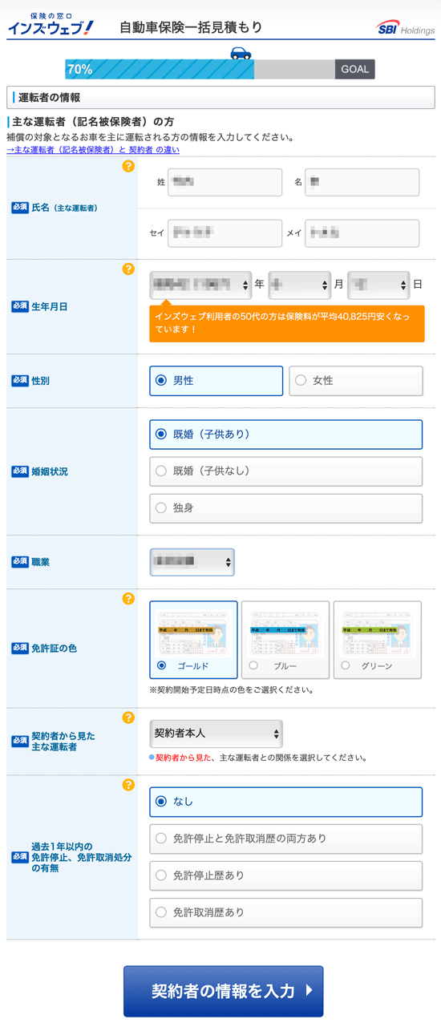Select 免許停止歴あり option

tap(285, 875)
